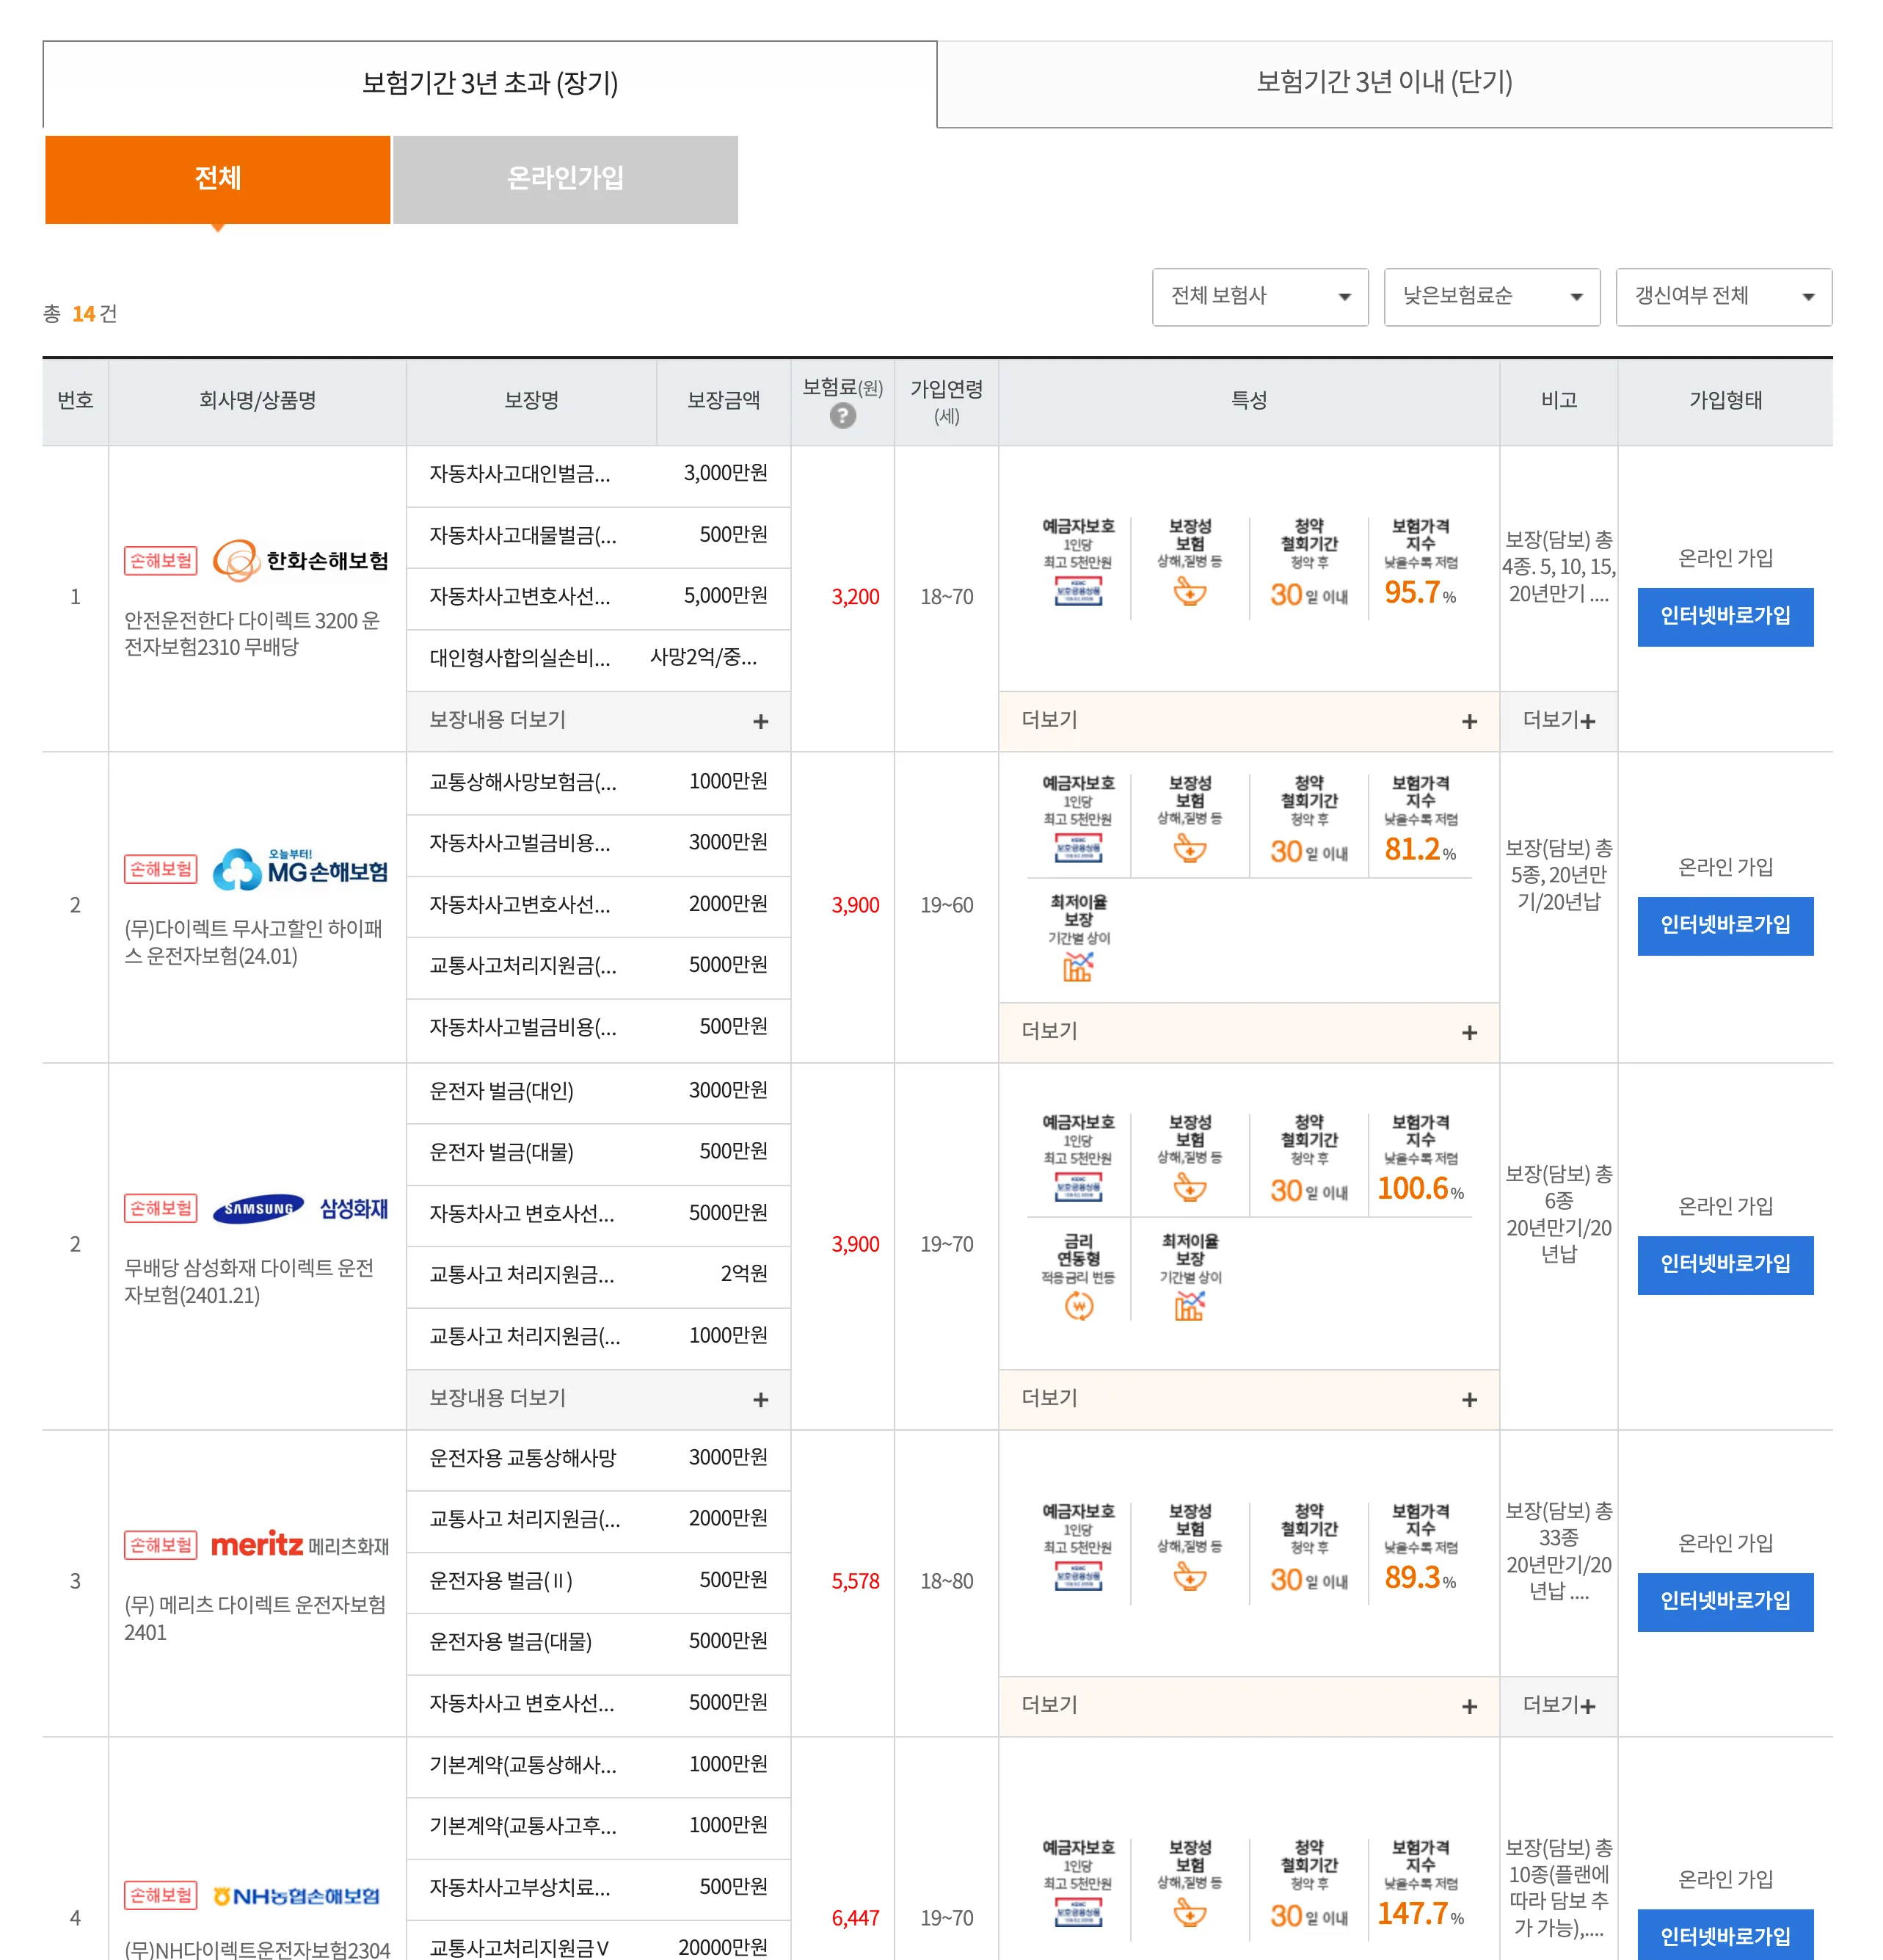Click the minimum interest guarantee chart icon in MG row
The image size is (1883, 1960).
point(1079,966)
